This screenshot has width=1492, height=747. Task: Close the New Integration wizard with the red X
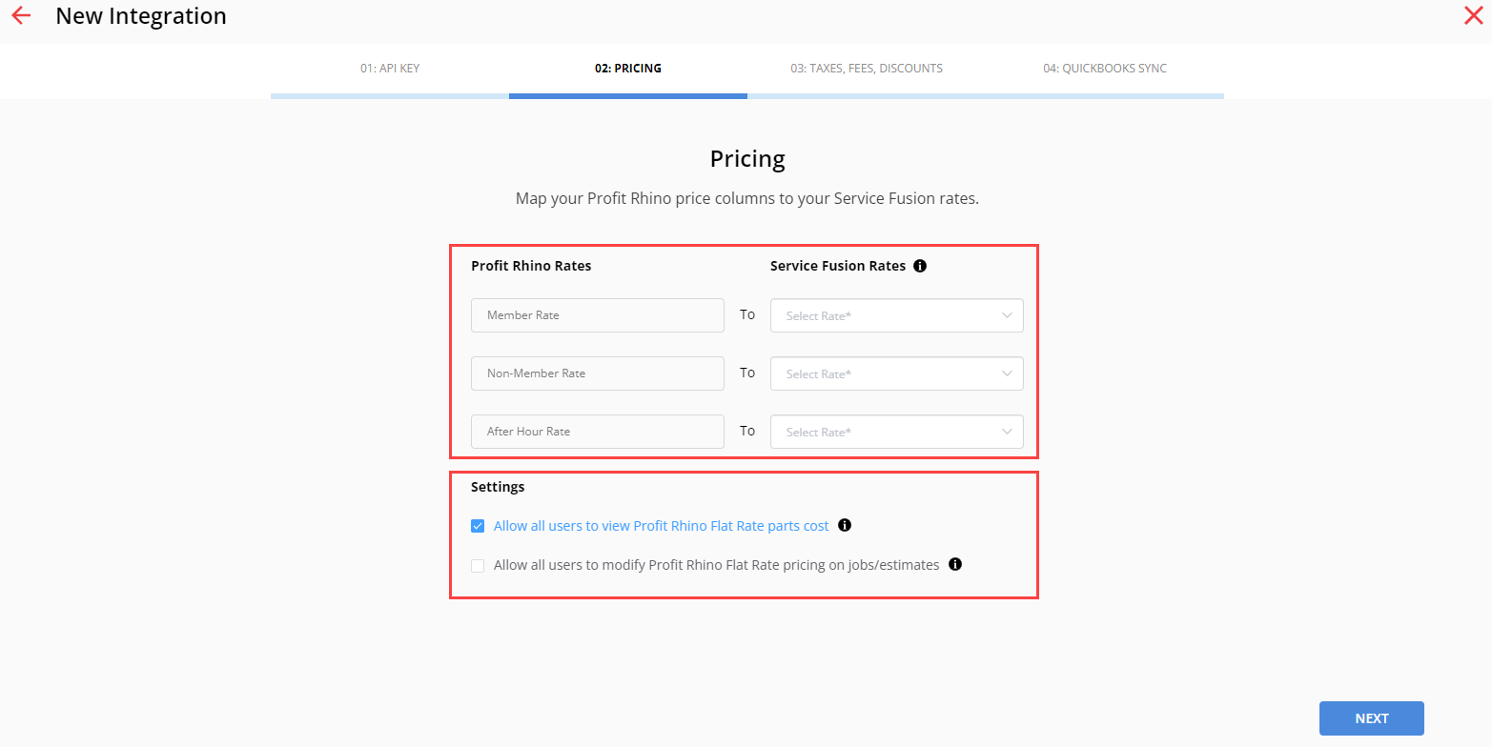tap(1473, 15)
